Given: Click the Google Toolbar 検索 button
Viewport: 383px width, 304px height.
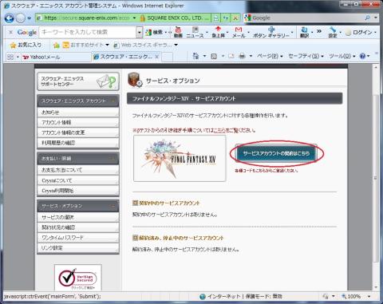Looking at the screenshot, I should pyautogui.click(x=155, y=32).
